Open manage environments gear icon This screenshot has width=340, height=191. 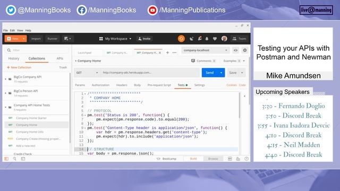(244, 50)
